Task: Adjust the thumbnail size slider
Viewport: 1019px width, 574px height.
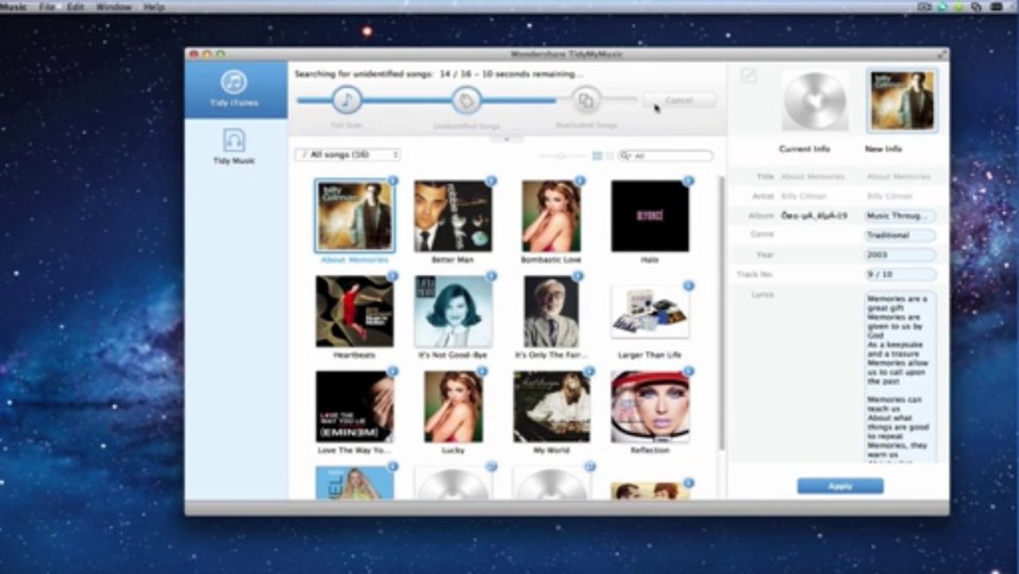Action: (562, 155)
